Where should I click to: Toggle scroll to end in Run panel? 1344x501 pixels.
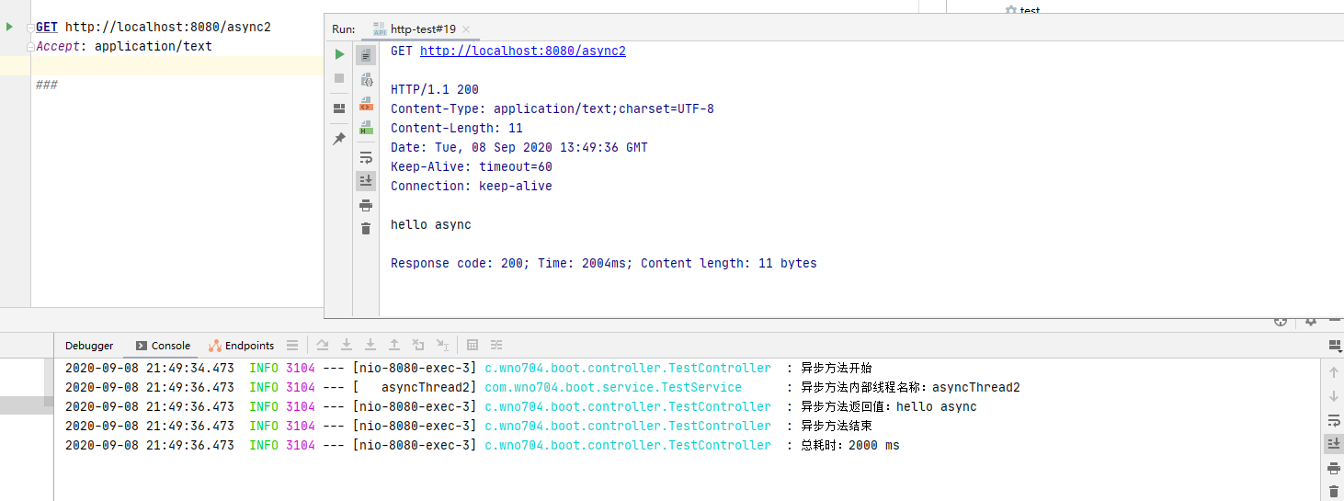tap(366, 181)
